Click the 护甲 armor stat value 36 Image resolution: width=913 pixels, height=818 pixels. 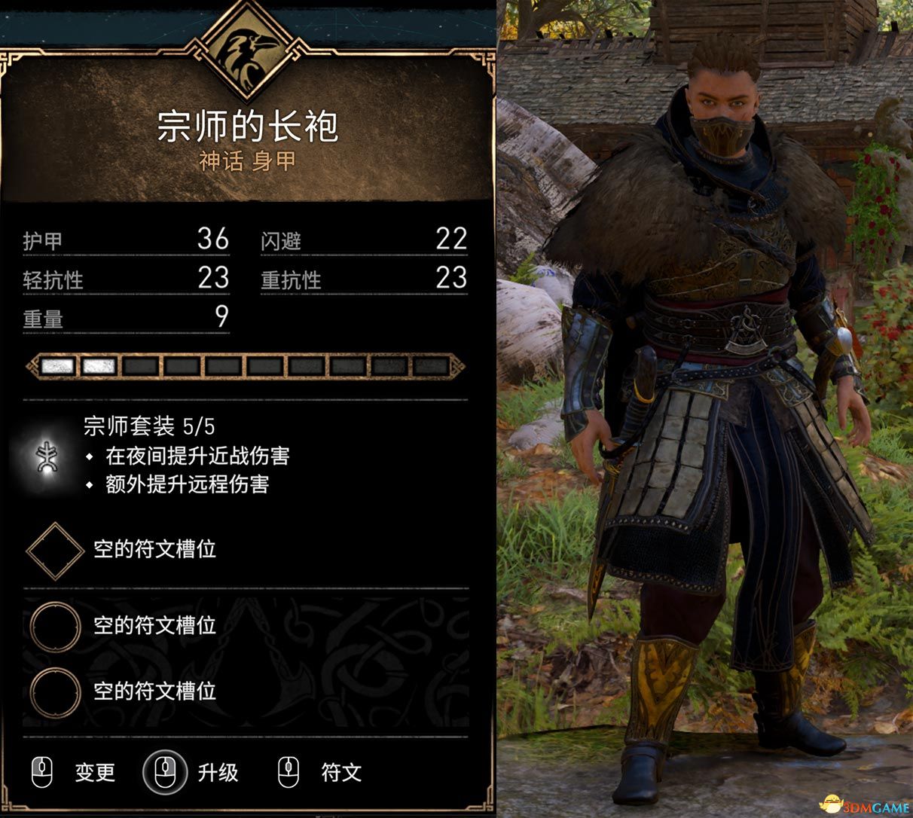tap(212, 239)
